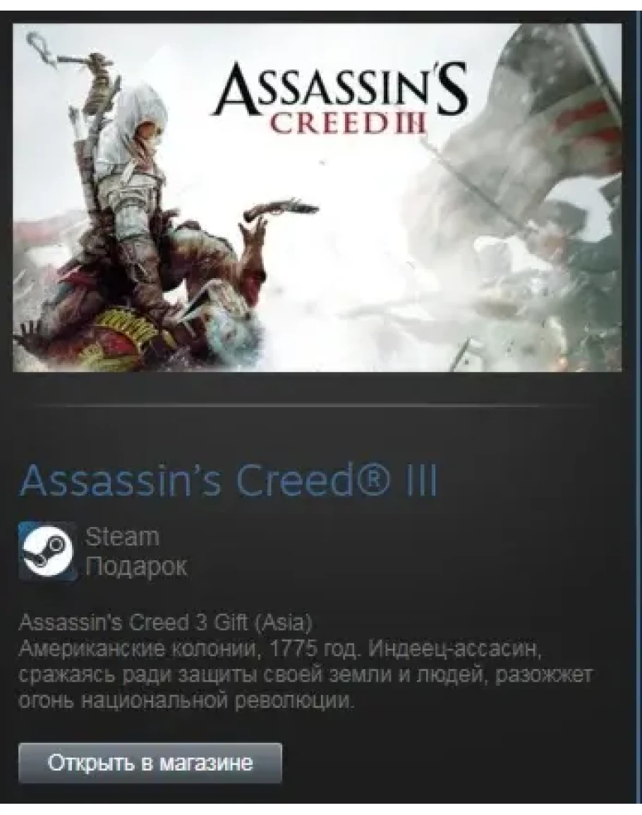The width and height of the screenshot is (642, 815).
Task: Click the vertical scrollbar on right edge
Action: click(639, 408)
